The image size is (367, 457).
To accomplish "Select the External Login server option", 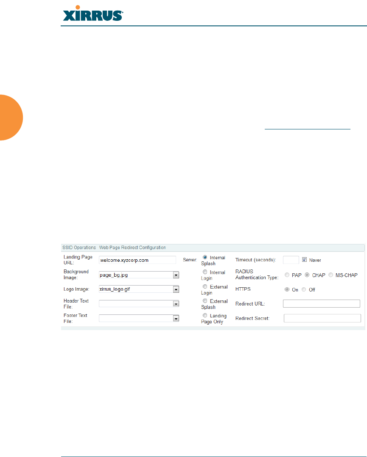I will [x=205, y=286].
